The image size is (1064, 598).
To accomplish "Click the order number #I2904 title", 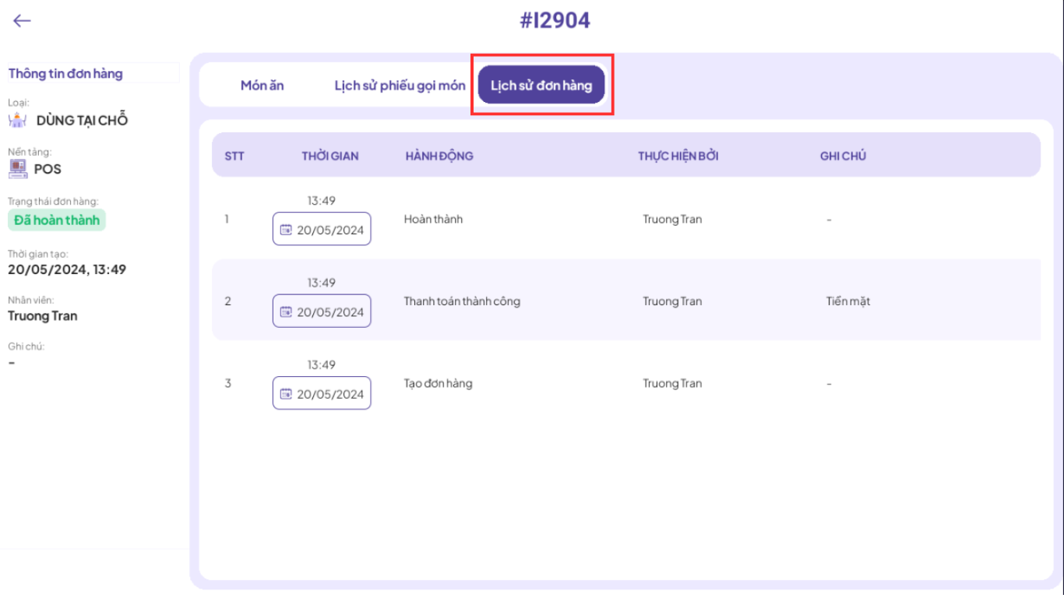I will [555, 20].
